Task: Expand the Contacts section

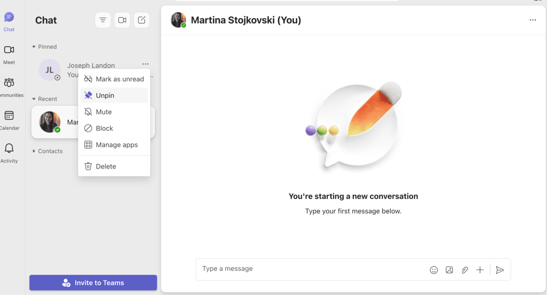Action: tap(34, 151)
